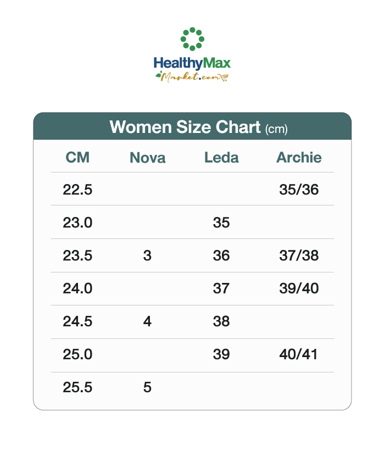Select the Nova column header
This screenshot has height=462, width=385.
point(148,158)
